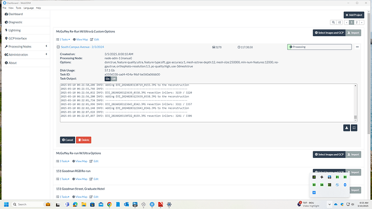Select Images and GCP for McGuffey Custom Options project

pyautogui.click(x=329, y=33)
